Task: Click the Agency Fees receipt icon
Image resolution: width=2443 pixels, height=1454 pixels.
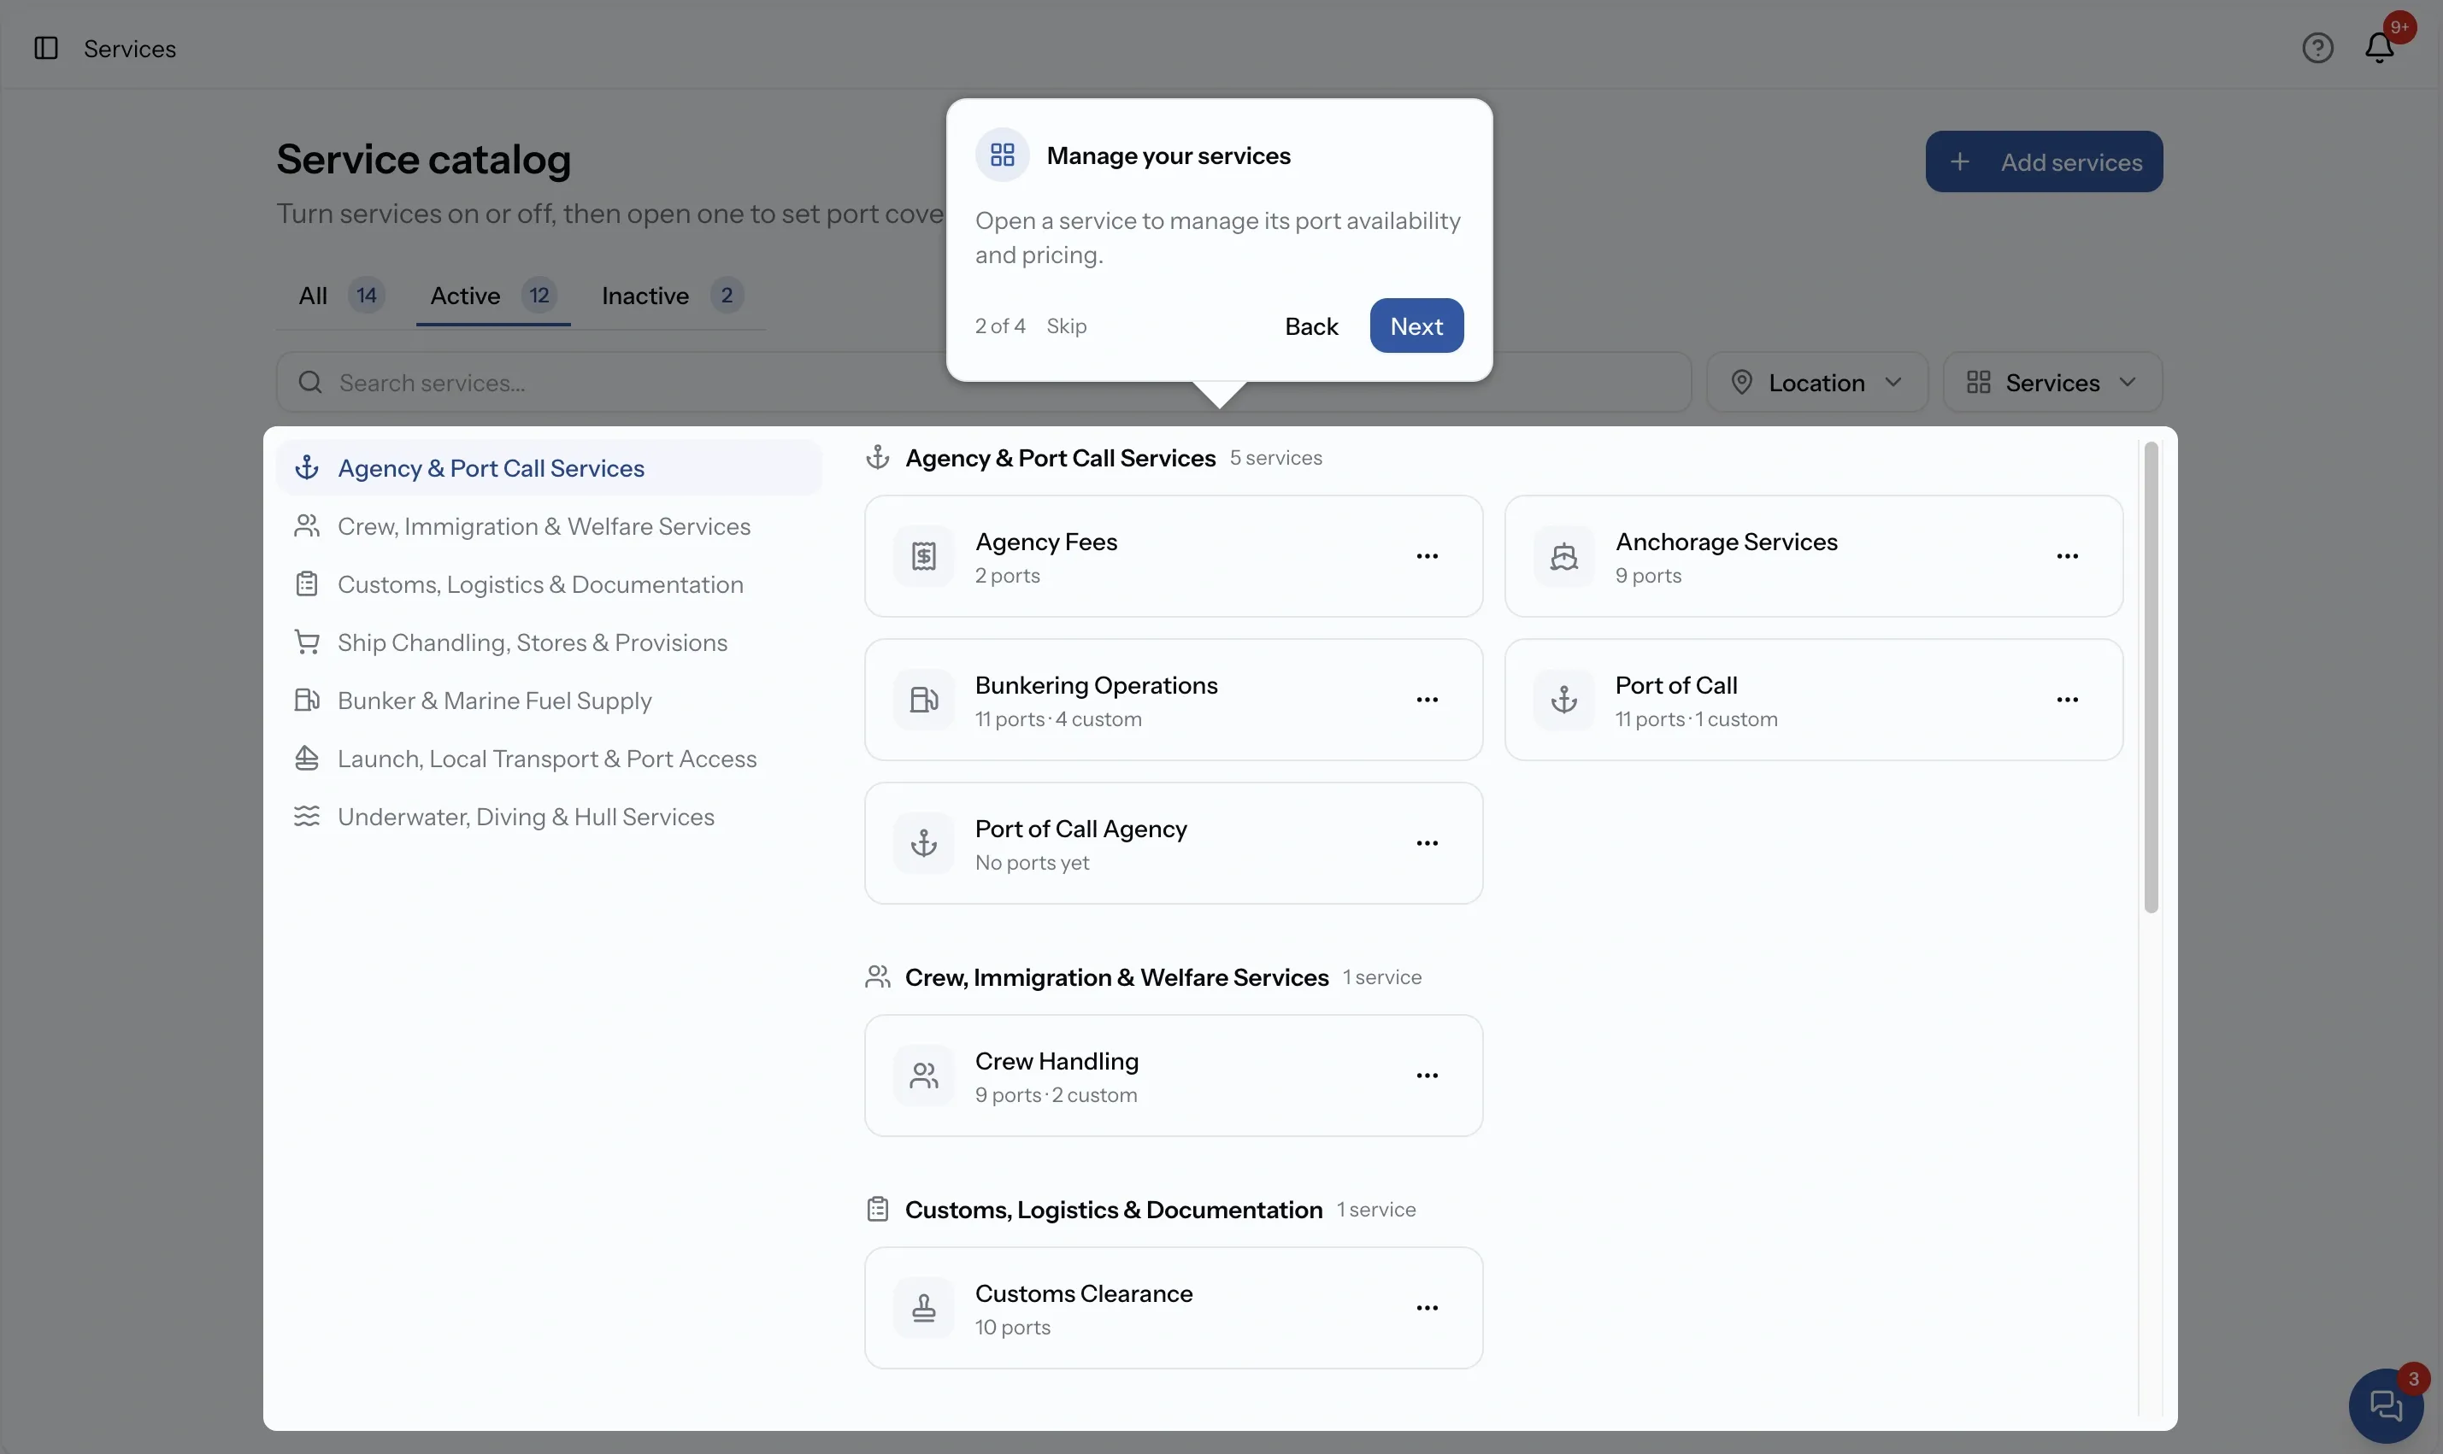Action: click(x=923, y=556)
